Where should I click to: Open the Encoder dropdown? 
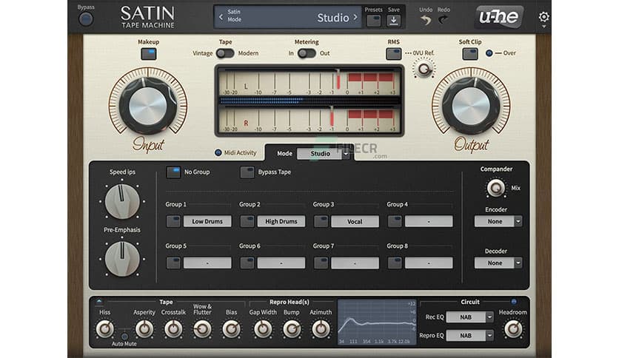point(498,222)
